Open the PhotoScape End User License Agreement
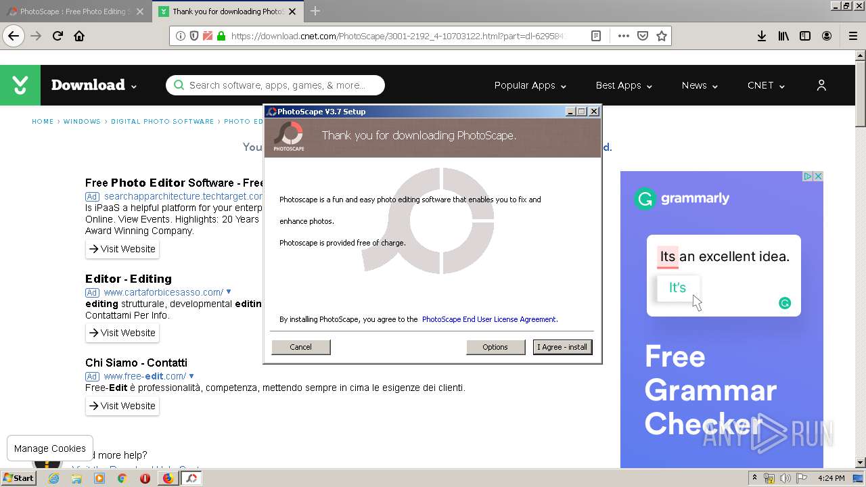 489,319
